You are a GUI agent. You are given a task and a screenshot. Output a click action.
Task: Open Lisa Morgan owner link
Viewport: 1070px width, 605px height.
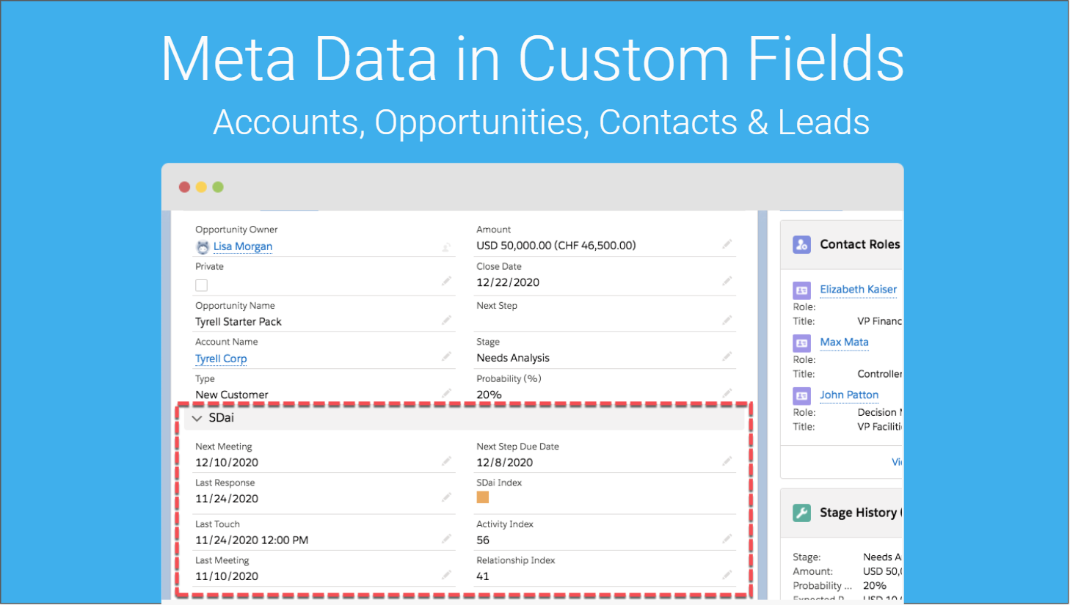click(243, 246)
